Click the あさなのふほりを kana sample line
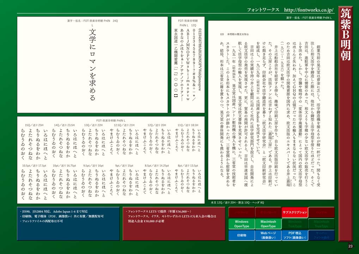 [182, 65]
